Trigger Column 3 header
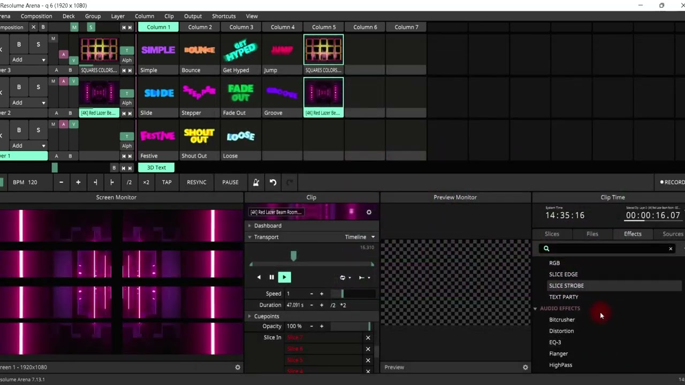This screenshot has height=385, width=685. click(241, 27)
